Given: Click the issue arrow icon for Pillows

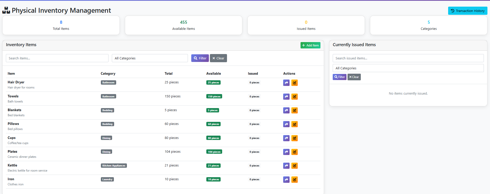Looking at the screenshot, I should (286, 124).
